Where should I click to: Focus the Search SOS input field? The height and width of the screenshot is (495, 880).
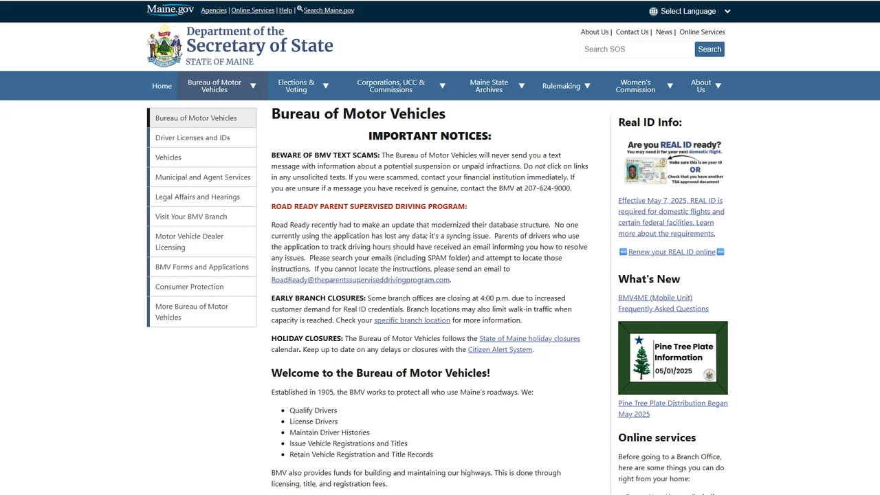pyautogui.click(x=637, y=49)
